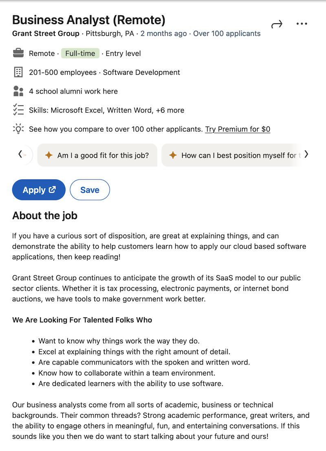The height and width of the screenshot is (451, 326).
Task: Click the premium lightbulb icon
Action: point(18,129)
